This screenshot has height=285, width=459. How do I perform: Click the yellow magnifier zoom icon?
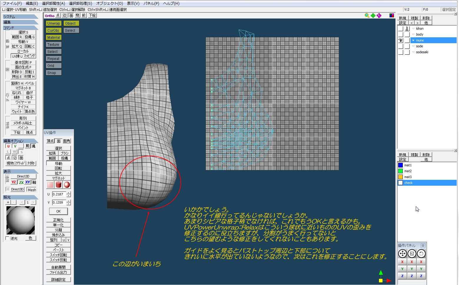tap(367, 15)
